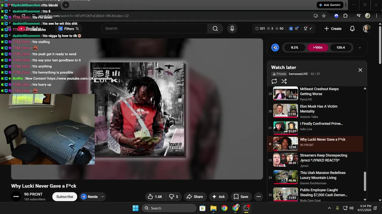Click the install app icon in address bar

click(316, 16)
